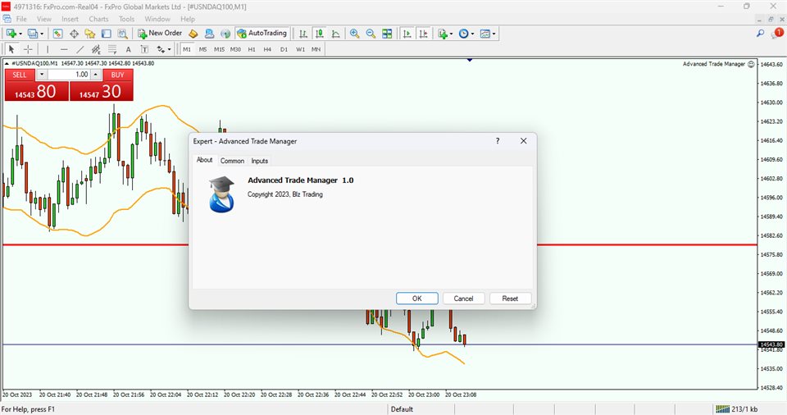Launch the Strategy Tester magnifier icon
Screen dimensions: 787x415
click(122, 34)
